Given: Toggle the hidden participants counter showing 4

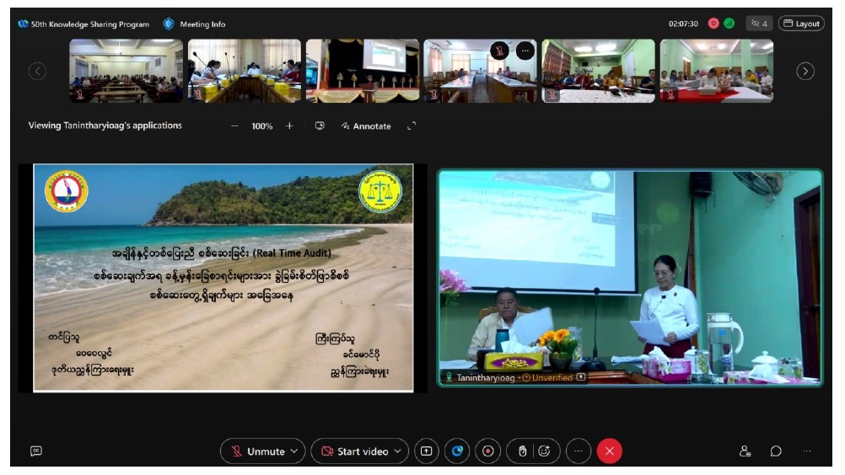Looking at the screenshot, I should 759,24.
